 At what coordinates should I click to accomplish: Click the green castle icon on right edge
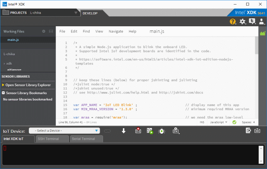click(262, 33)
